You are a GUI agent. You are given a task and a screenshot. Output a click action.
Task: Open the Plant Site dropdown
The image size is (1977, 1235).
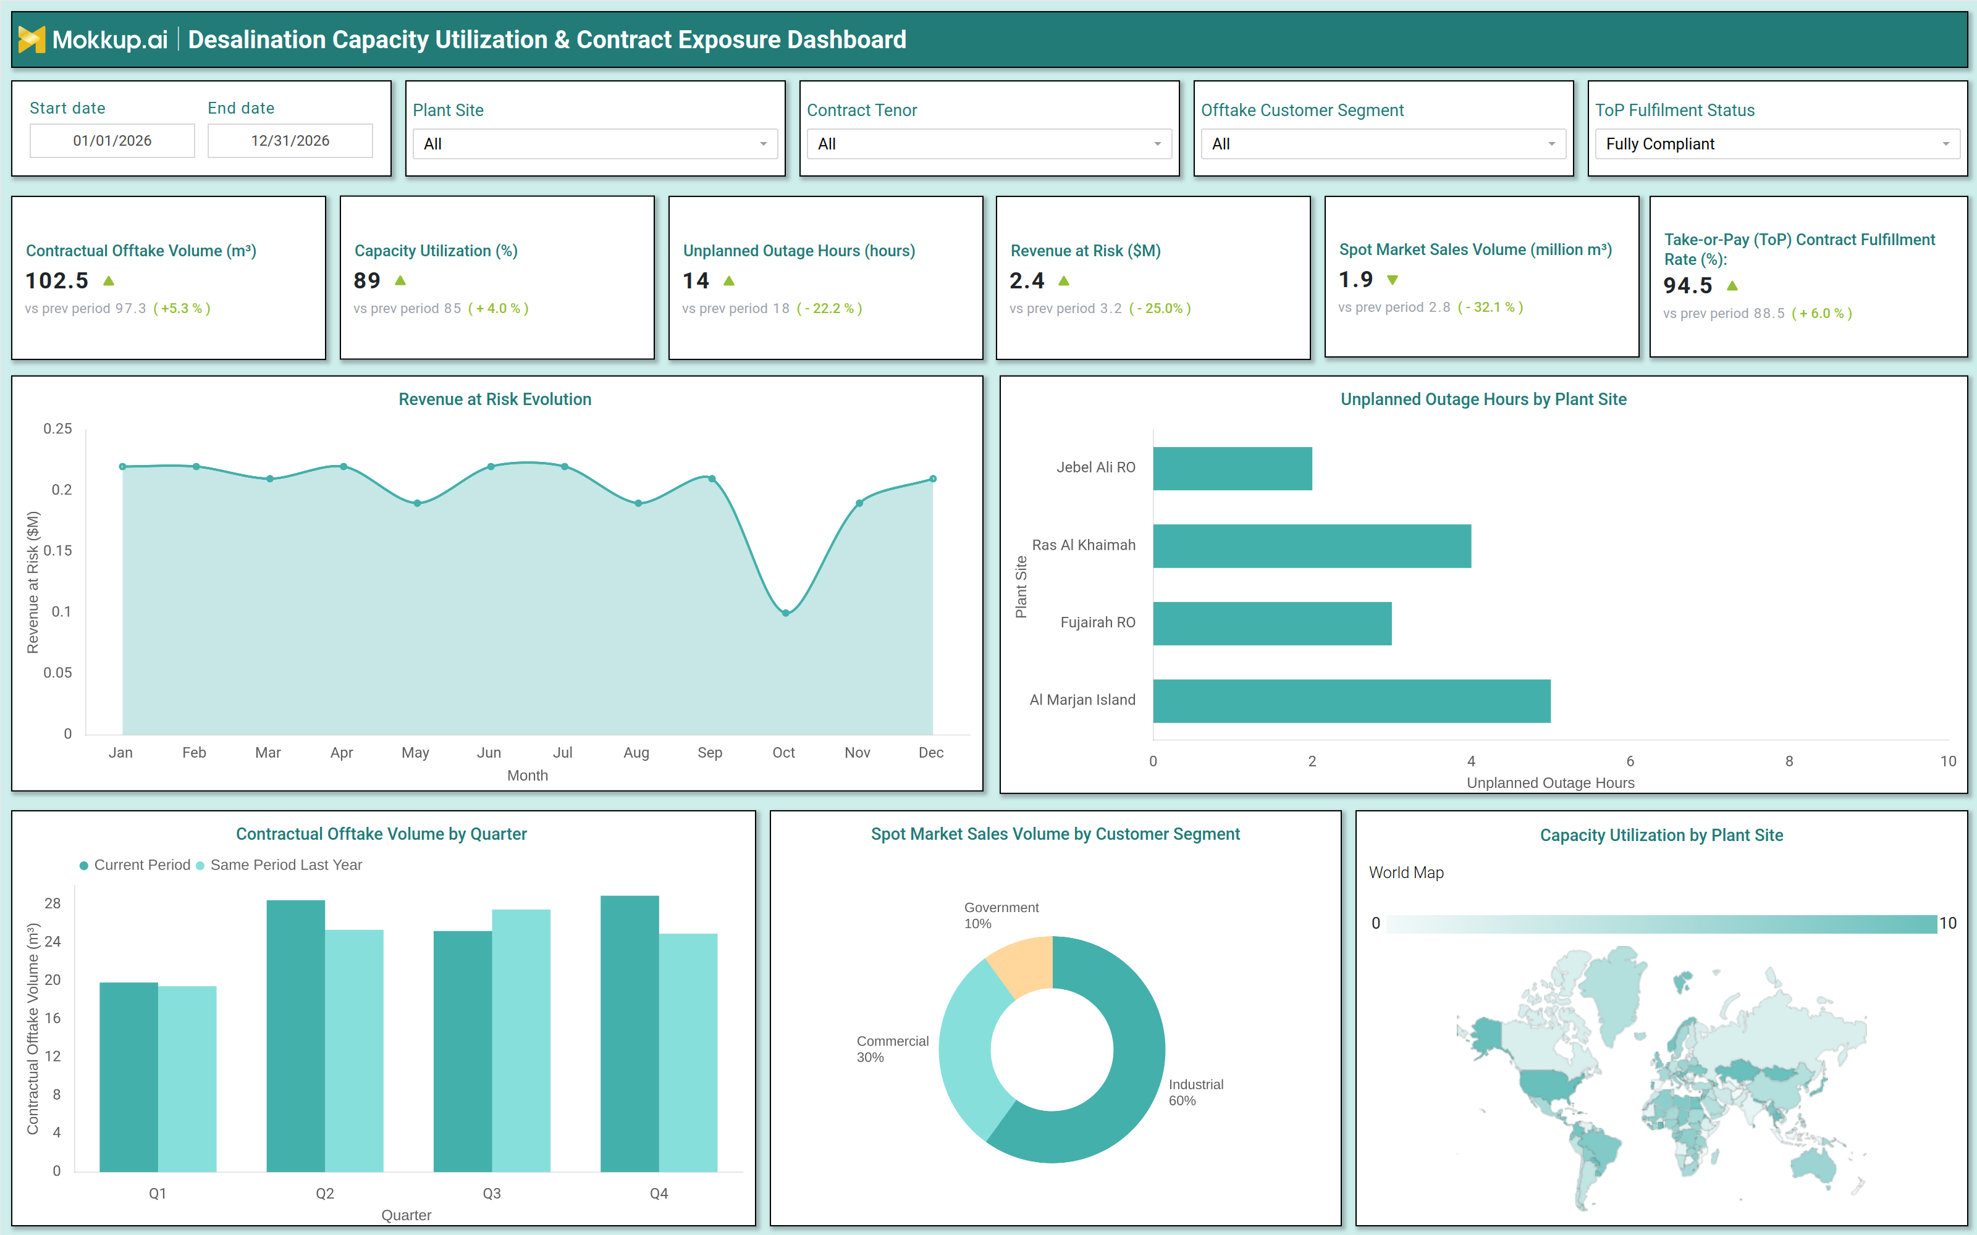coord(595,144)
